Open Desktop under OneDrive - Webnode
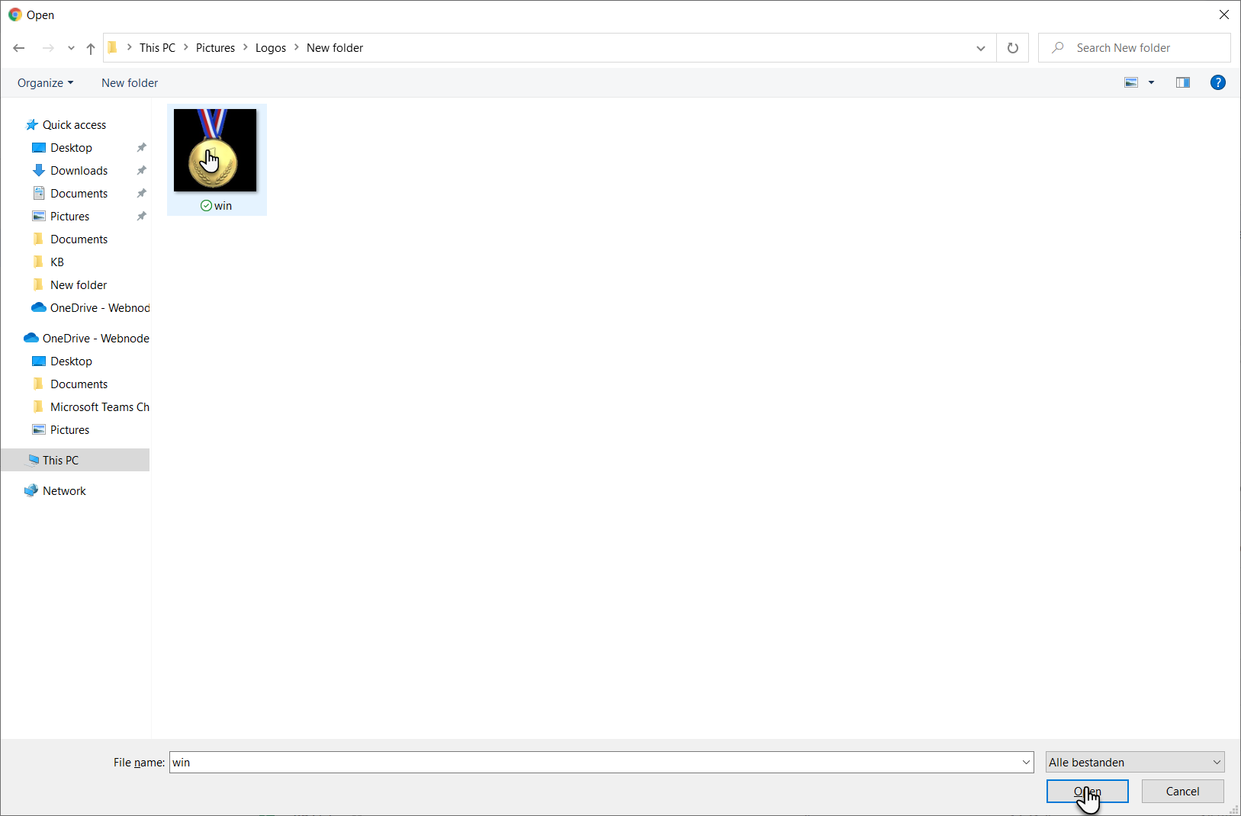Screen dimensions: 1241x816 [71, 361]
